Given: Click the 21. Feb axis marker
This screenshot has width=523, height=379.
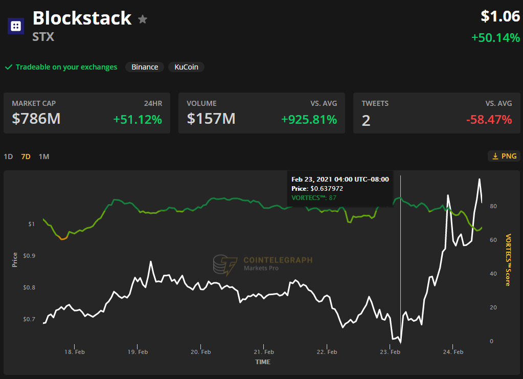Looking at the screenshot, I should tap(263, 352).
